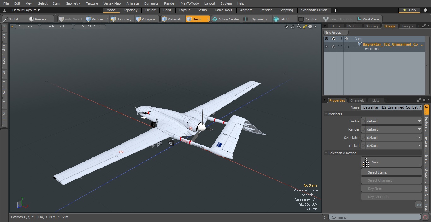The image size is (431, 222).
Task: Collapse the Selection & Keying section
Action: 326,153
